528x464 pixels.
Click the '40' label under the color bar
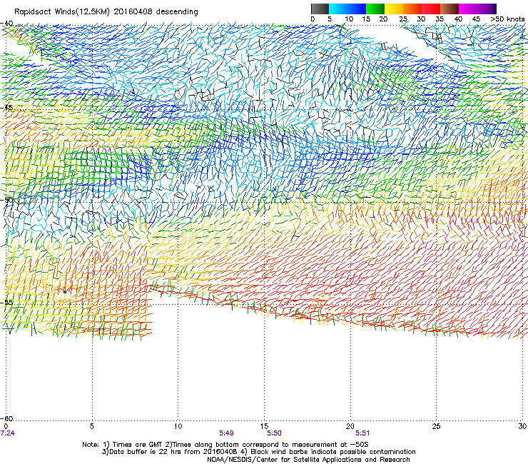(x=458, y=19)
